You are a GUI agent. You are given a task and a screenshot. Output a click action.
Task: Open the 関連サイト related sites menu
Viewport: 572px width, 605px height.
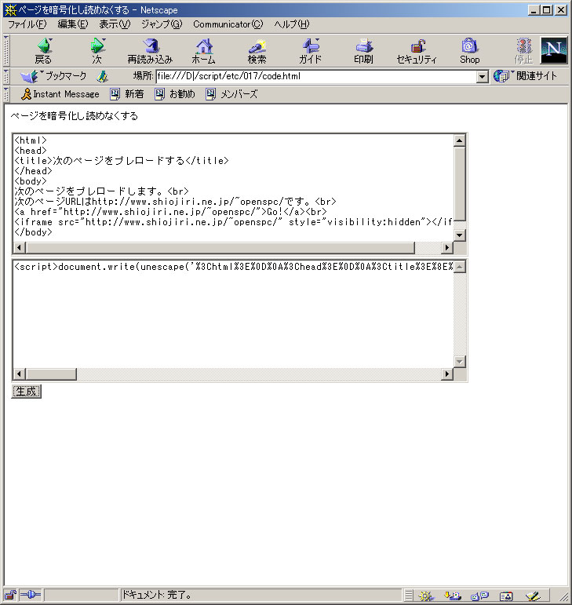click(x=526, y=76)
